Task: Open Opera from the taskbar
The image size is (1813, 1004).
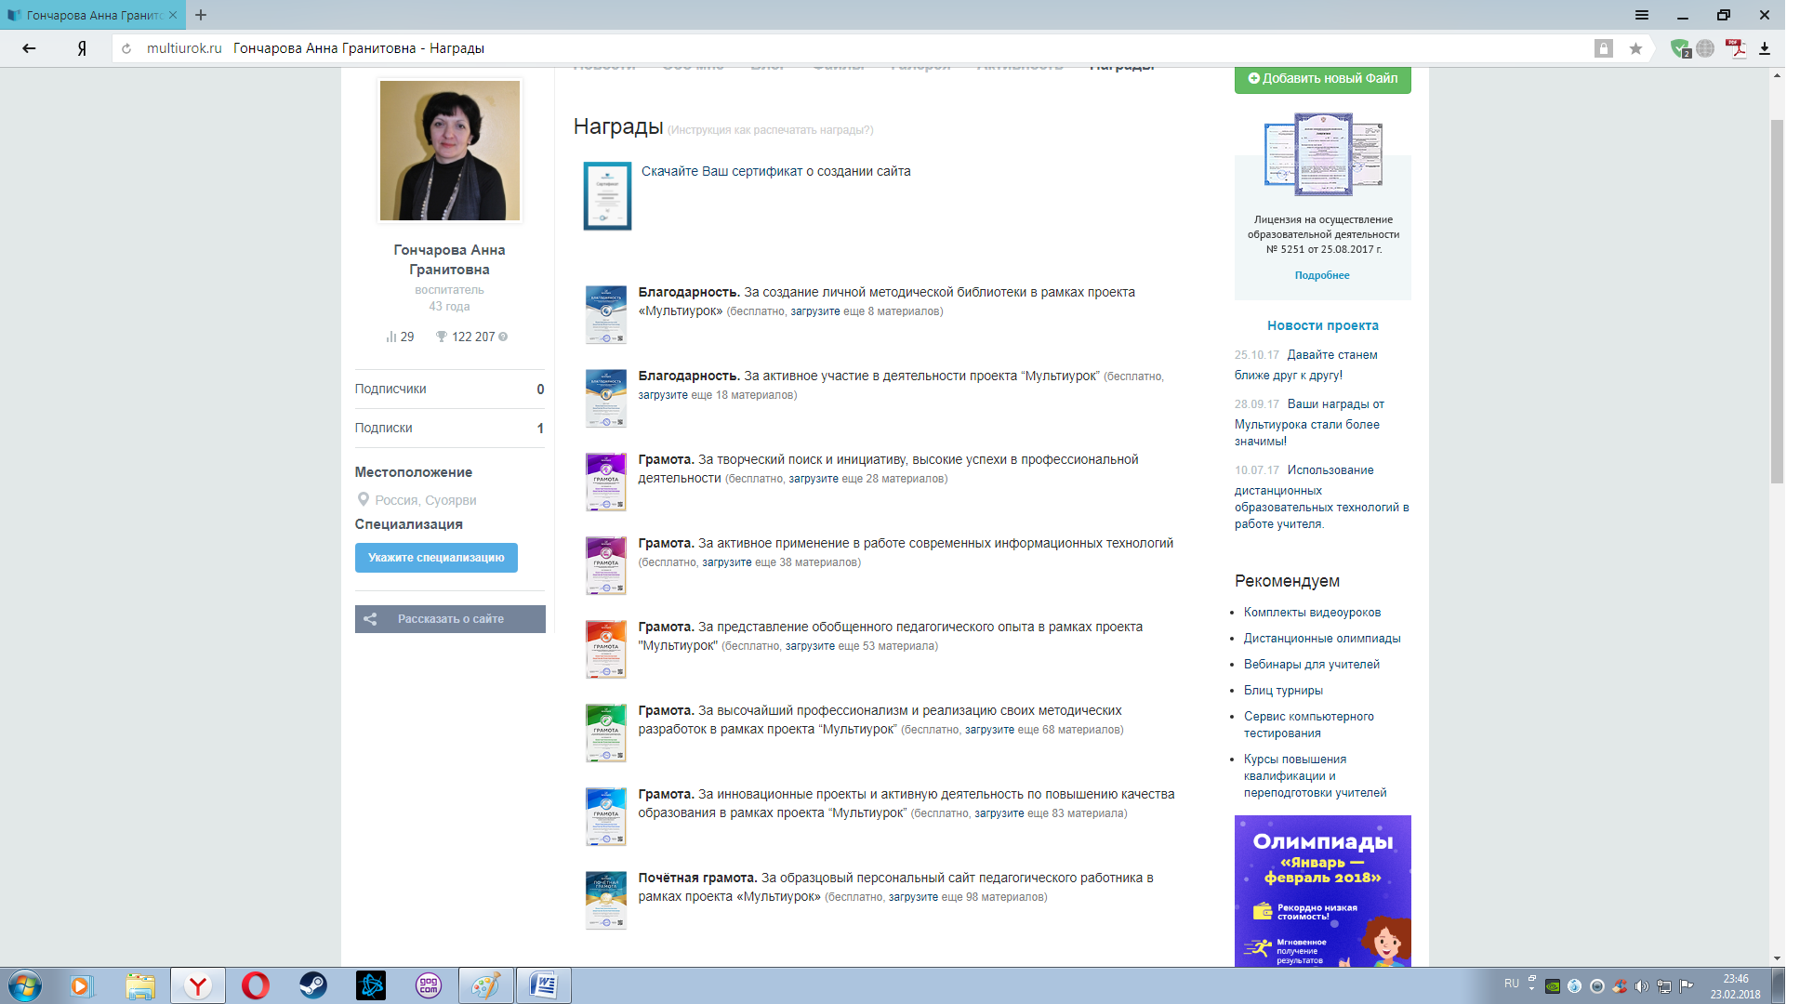Action: [255, 985]
